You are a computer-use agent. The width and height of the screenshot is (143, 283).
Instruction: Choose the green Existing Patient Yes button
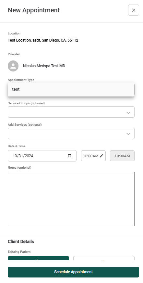tap(38, 258)
